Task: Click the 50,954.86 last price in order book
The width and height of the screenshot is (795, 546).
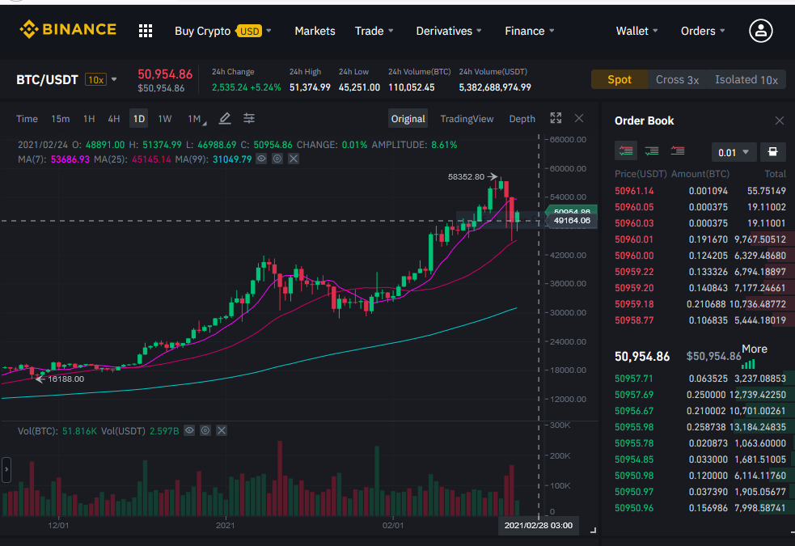Action: click(x=642, y=357)
